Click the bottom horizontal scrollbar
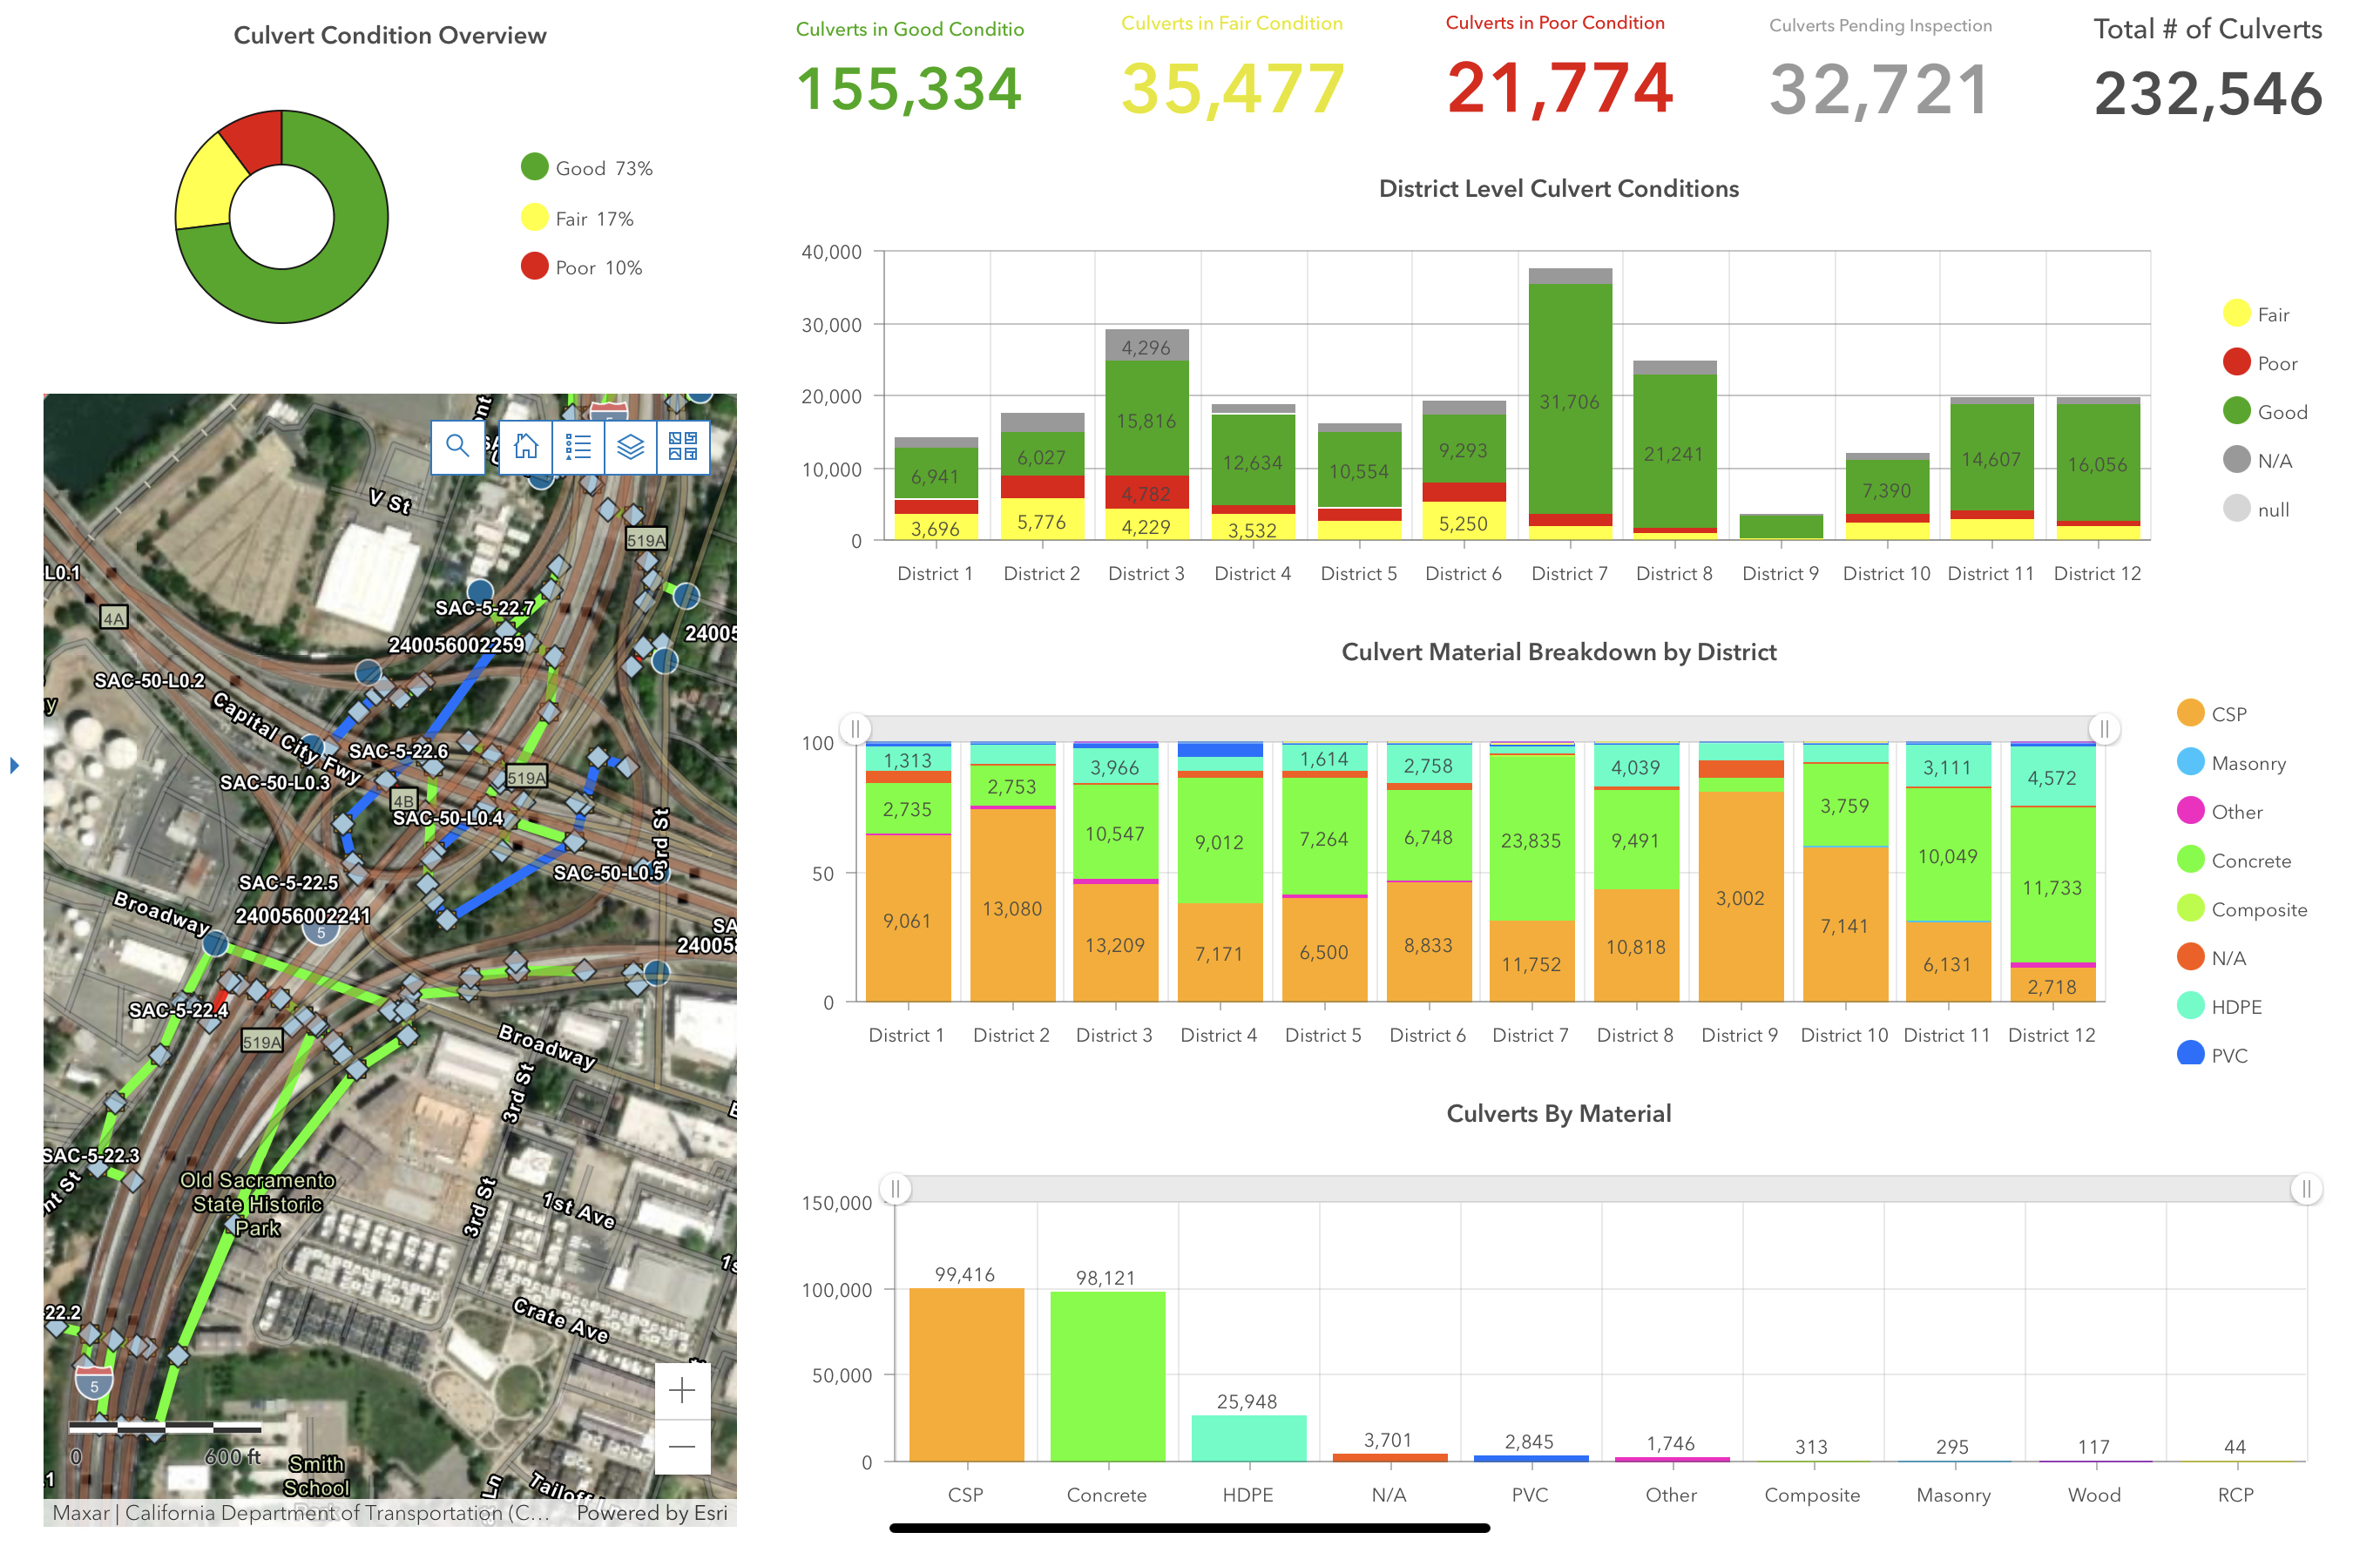Image resolution: width=2380 pixels, height=1546 pixels. click(x=1190, y=1529)
